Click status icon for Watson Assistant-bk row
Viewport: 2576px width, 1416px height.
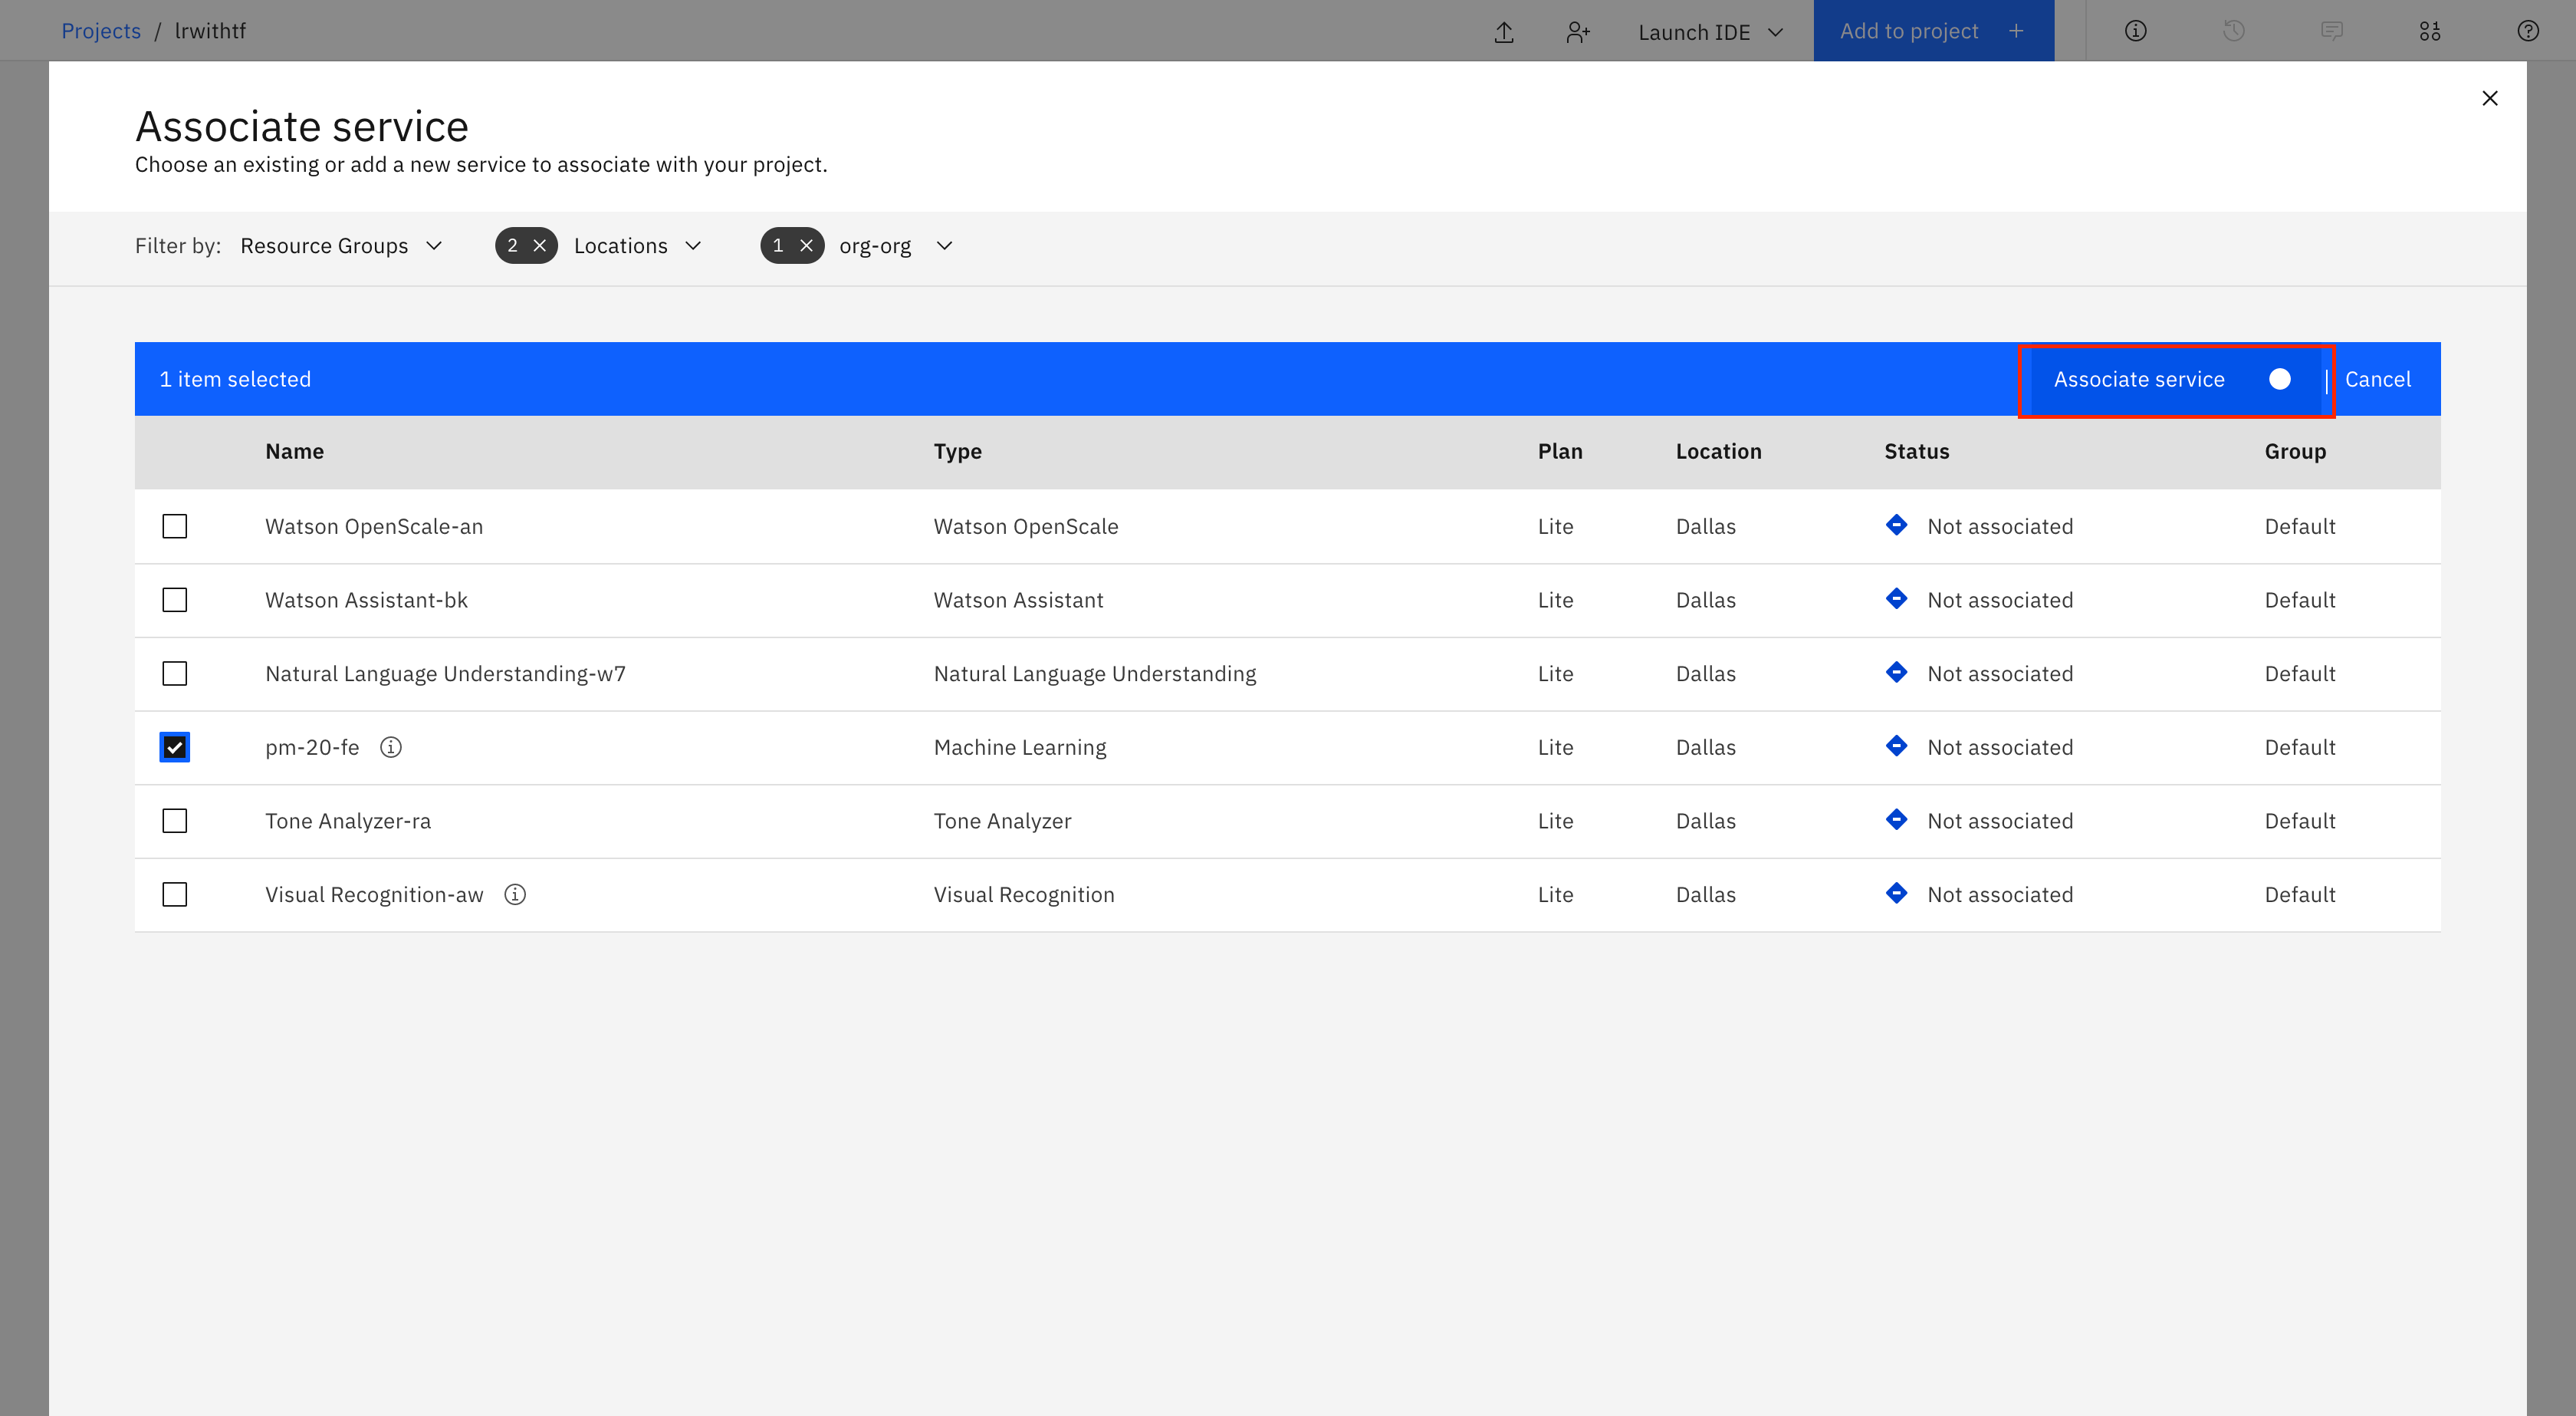1896,598
